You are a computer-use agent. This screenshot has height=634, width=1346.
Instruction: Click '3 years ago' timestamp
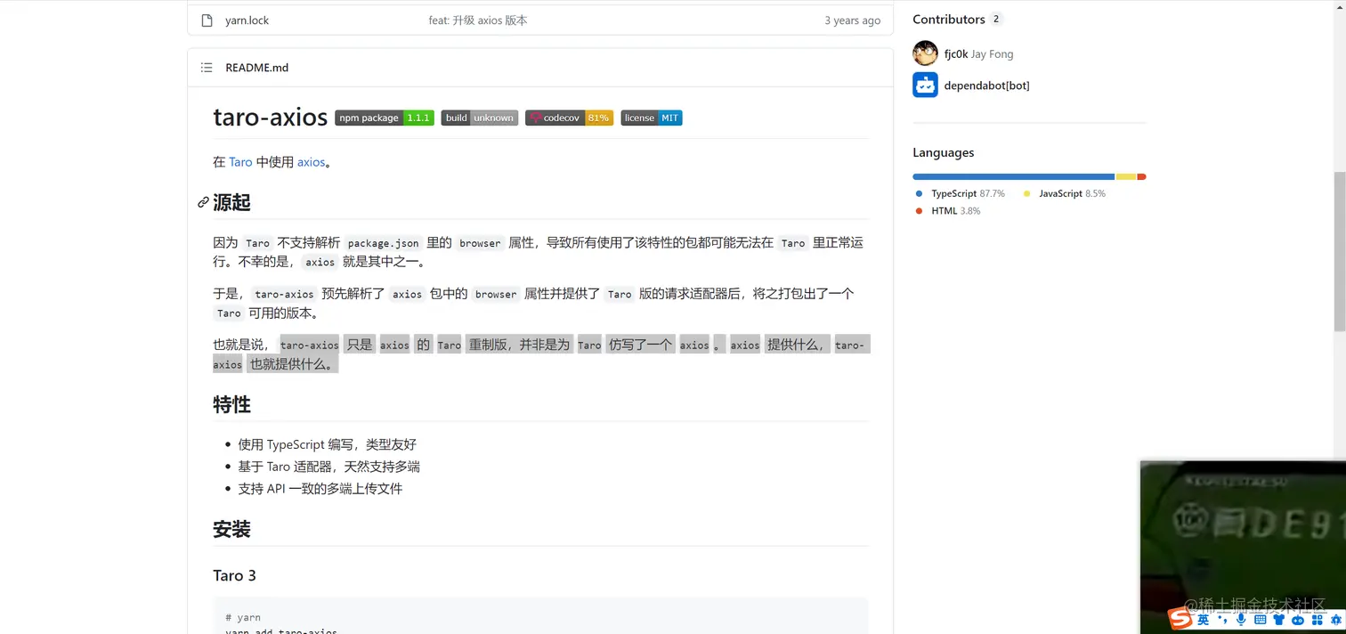click(852, 20)
